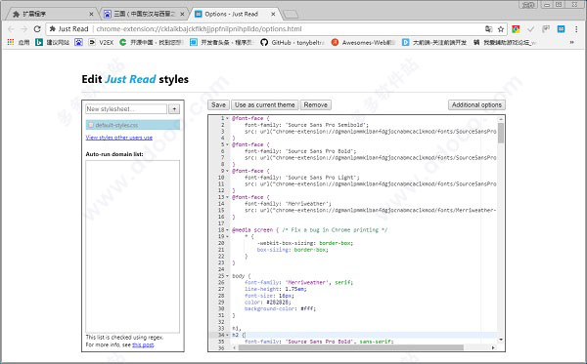Click inside the Auto-run domain list box
The image size is (587, 364).
click(x=132, y=246)
